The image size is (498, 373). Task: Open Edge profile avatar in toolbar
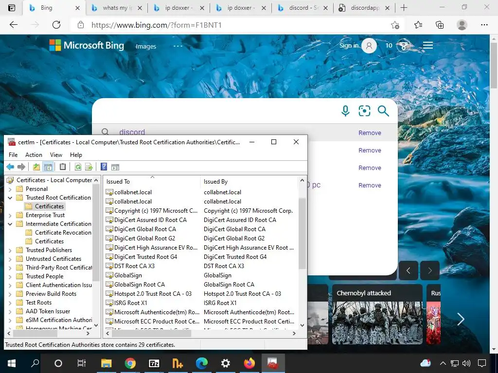click(462, 25)
